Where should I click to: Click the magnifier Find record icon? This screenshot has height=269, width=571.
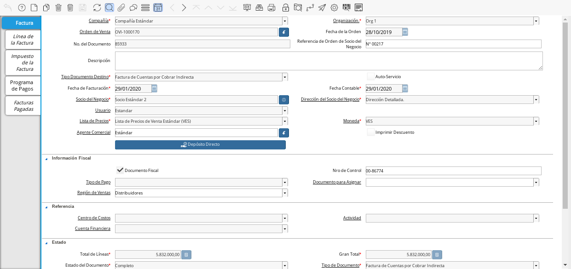point(109,7)
